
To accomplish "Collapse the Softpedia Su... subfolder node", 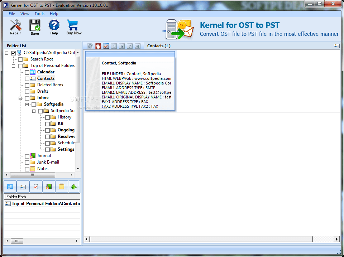I will coord(34,111).
